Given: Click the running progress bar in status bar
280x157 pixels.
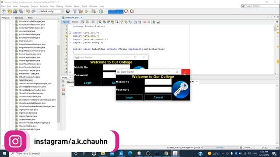Looking at the screenshot, I should pos(221,147).
